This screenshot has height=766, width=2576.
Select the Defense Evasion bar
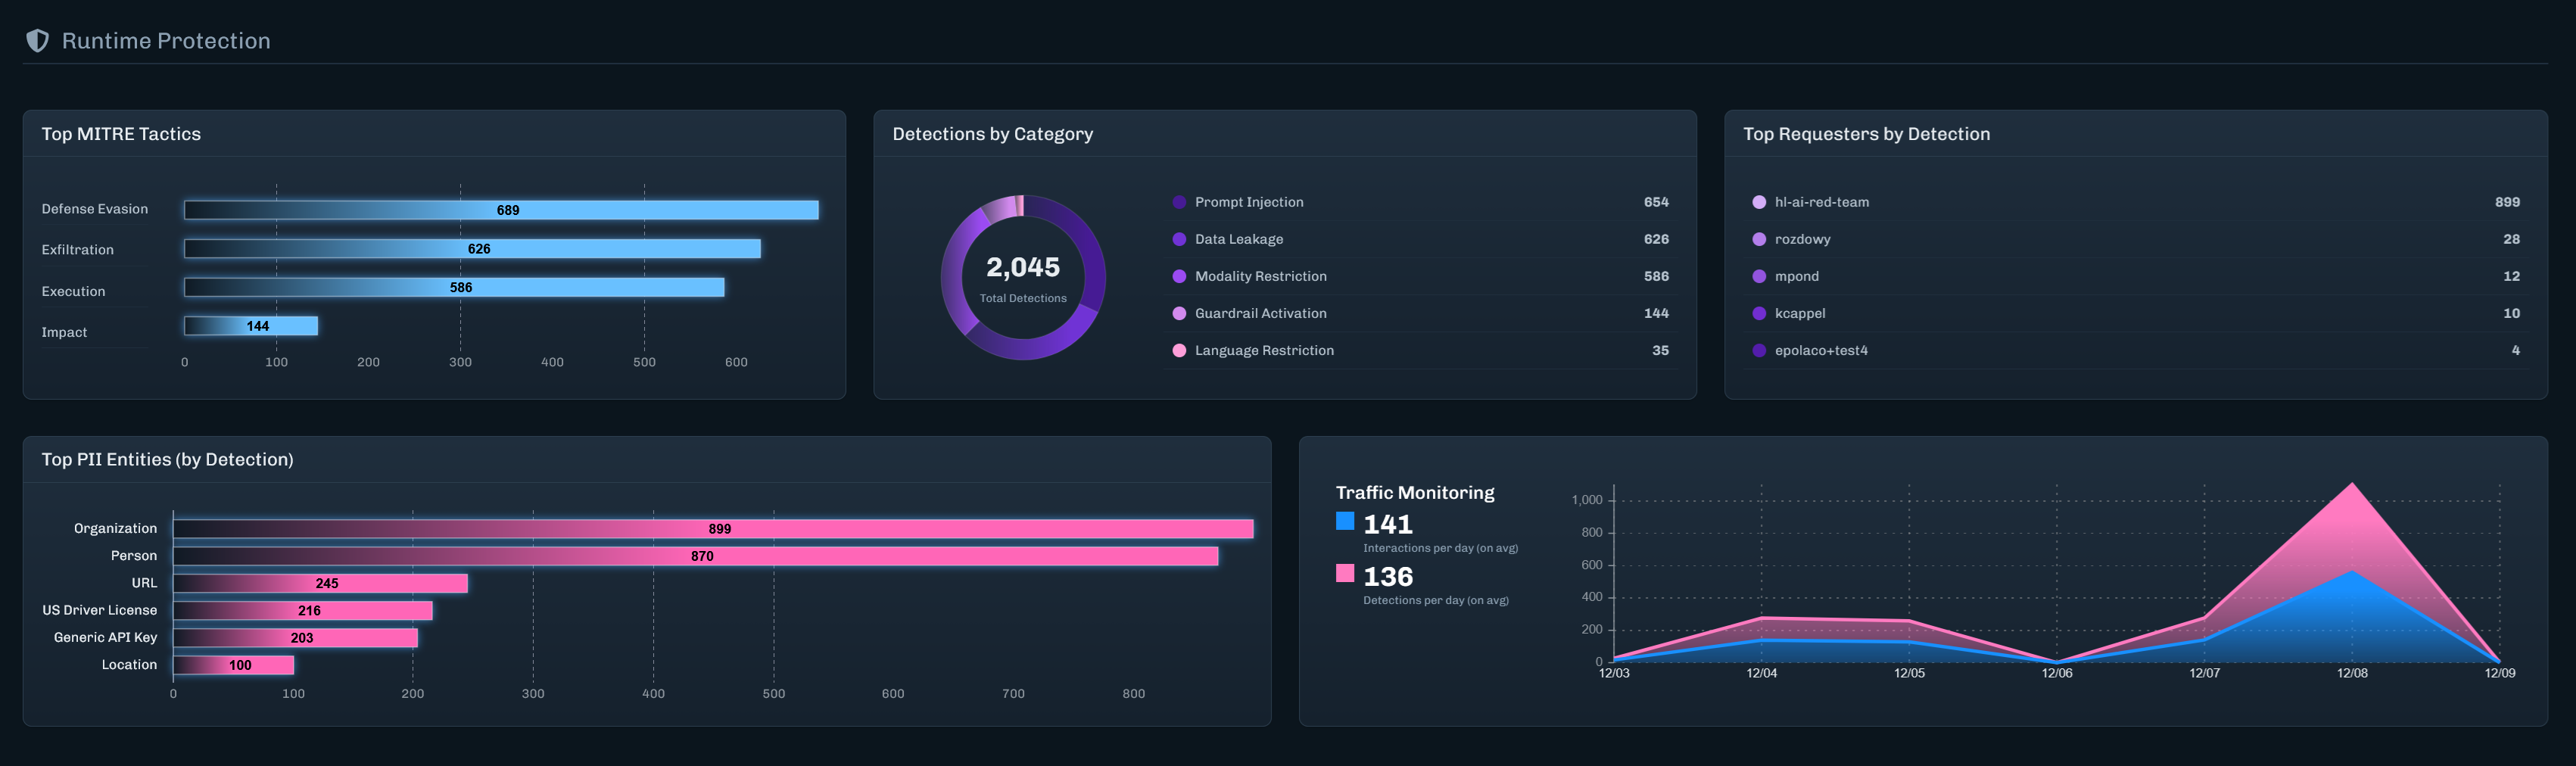coord(501,210)
